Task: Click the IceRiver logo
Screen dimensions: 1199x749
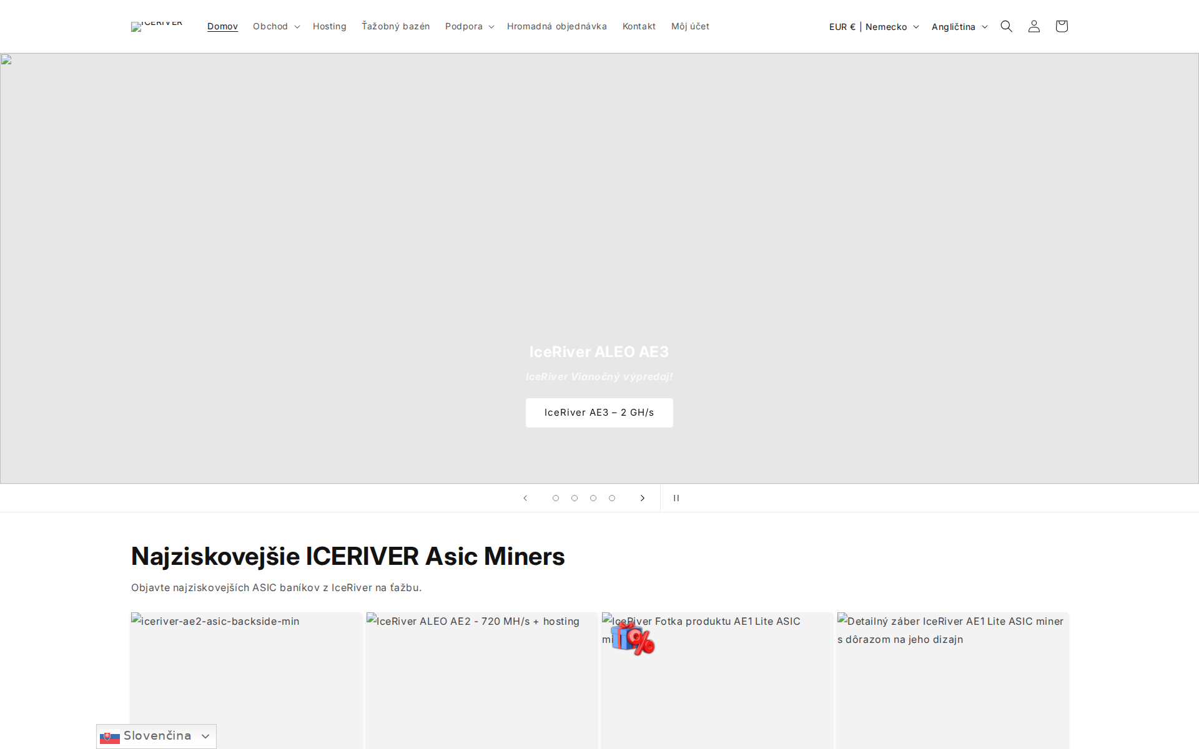Action: [x=157, y=26]
